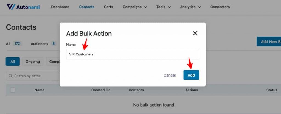Click the search magnifier icon
Viewport: 281px width, 114px height.
coord(11,76)
